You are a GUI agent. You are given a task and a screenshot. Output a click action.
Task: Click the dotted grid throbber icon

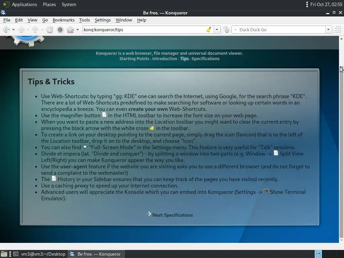[x=338, y=30]
